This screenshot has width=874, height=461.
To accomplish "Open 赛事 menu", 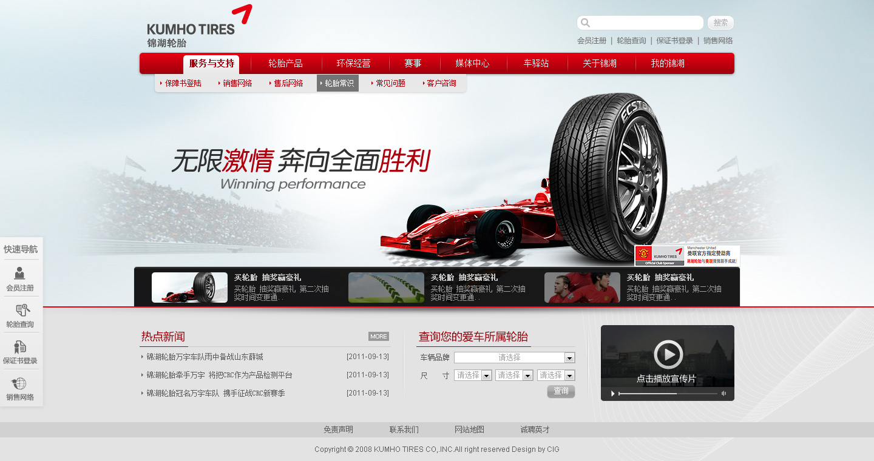I will click(413, 64).
